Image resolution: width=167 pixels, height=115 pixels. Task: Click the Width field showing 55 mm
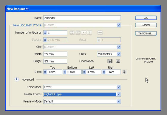point(55,54)
